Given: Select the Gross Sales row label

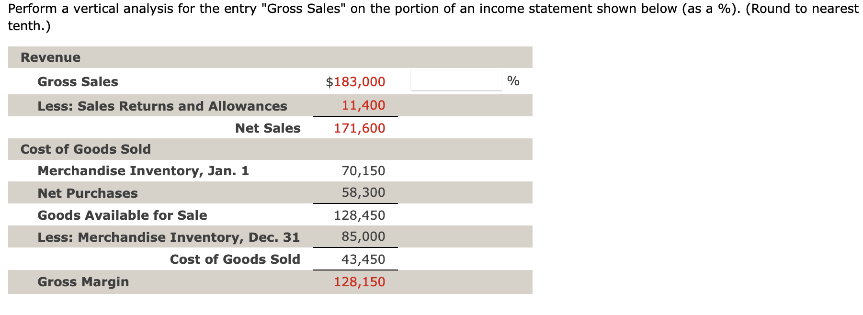Looking at the screenshot, I should tap(77, 81).
